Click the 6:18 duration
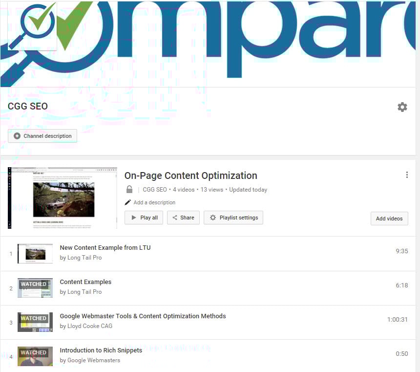The image size is (420, 372). point(402,285)
